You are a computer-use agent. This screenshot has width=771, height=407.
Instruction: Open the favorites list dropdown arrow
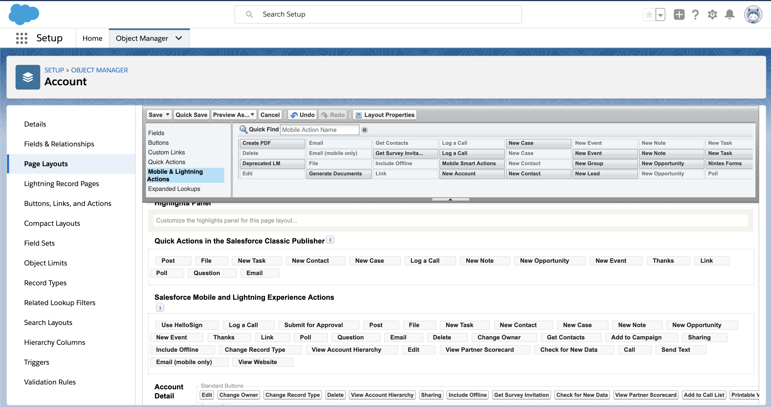(660, 14)
